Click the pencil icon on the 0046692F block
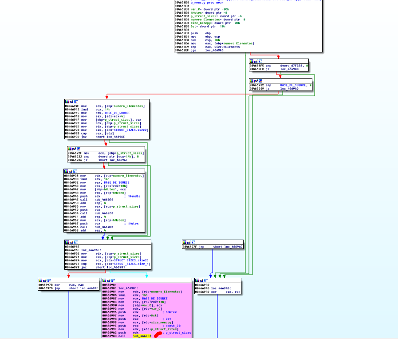The image size is (398, 339). (x=74, y=149)
